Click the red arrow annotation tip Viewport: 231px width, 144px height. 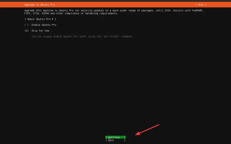click(136, 135)
